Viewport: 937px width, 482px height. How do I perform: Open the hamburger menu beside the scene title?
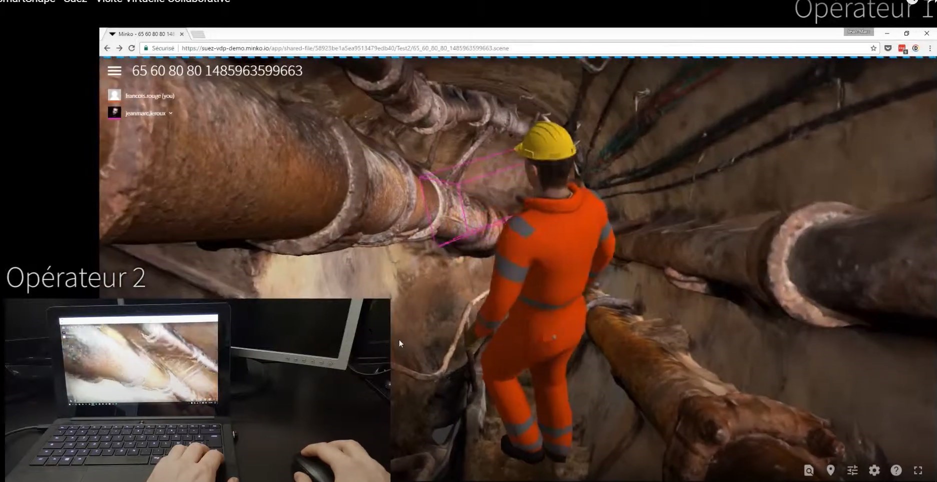coord(114,71)
